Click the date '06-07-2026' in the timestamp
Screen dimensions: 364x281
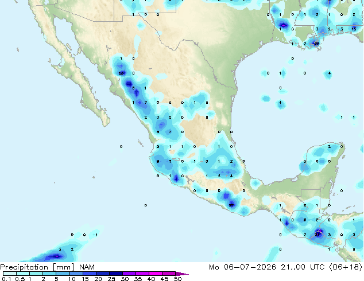click(250, 267)
